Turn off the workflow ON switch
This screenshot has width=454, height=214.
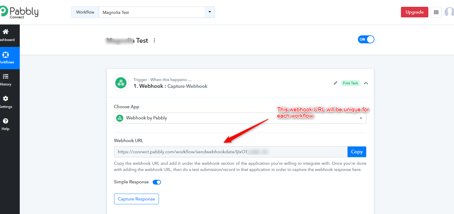click(366, 39)
